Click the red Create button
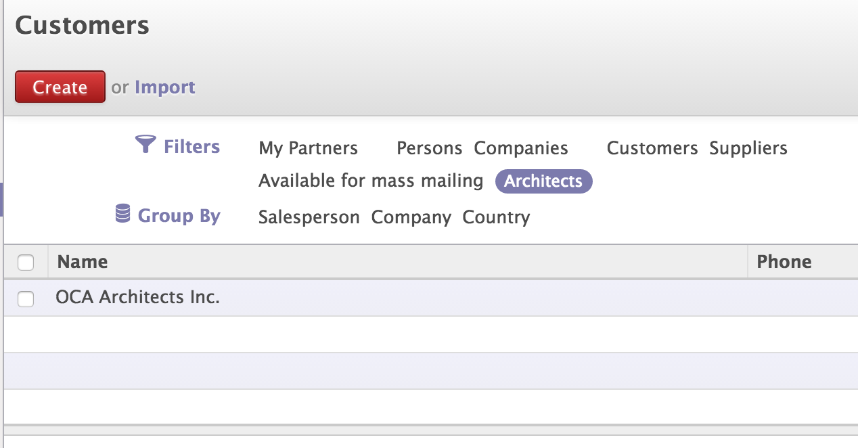Image resolution: width=858 pixels, height=448 pixels. 60,87
